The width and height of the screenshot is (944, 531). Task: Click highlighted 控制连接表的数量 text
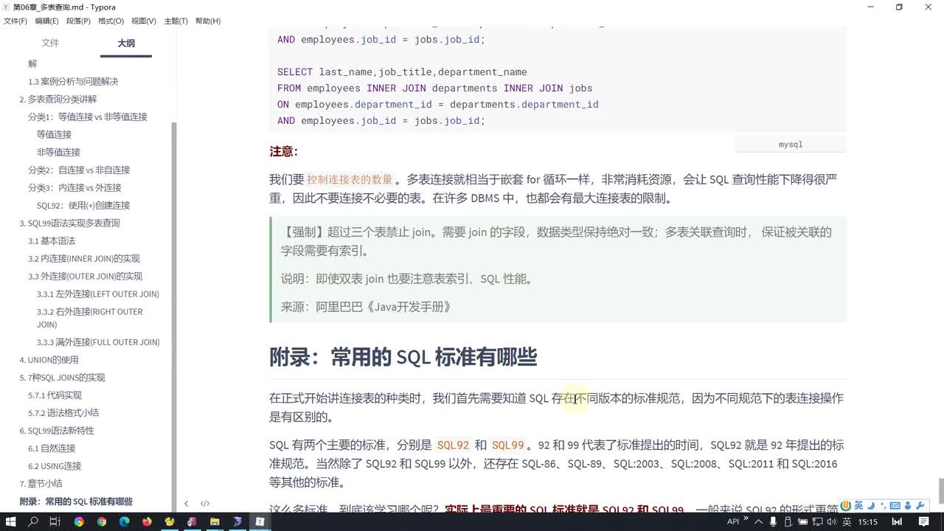tap(350, 179)
